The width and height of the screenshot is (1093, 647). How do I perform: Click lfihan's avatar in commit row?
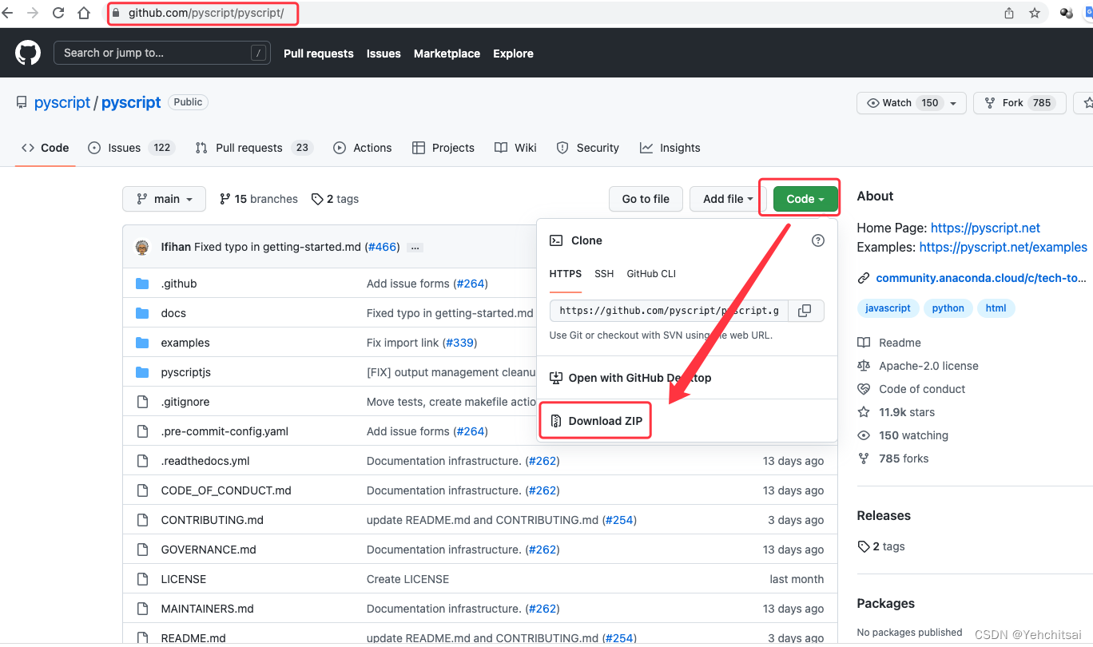tap(143, 247)
